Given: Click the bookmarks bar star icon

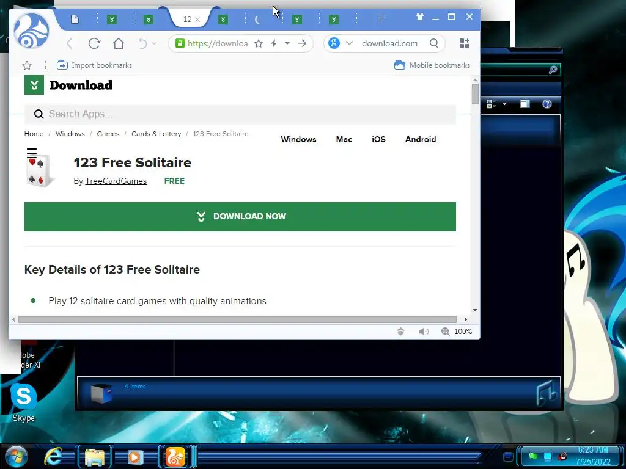Looking at the screenshot, I should (27, 65).
